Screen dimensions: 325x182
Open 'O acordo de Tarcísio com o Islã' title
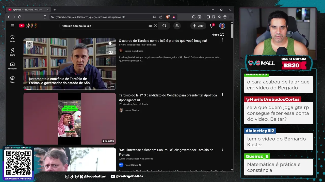tap(163, 41)
